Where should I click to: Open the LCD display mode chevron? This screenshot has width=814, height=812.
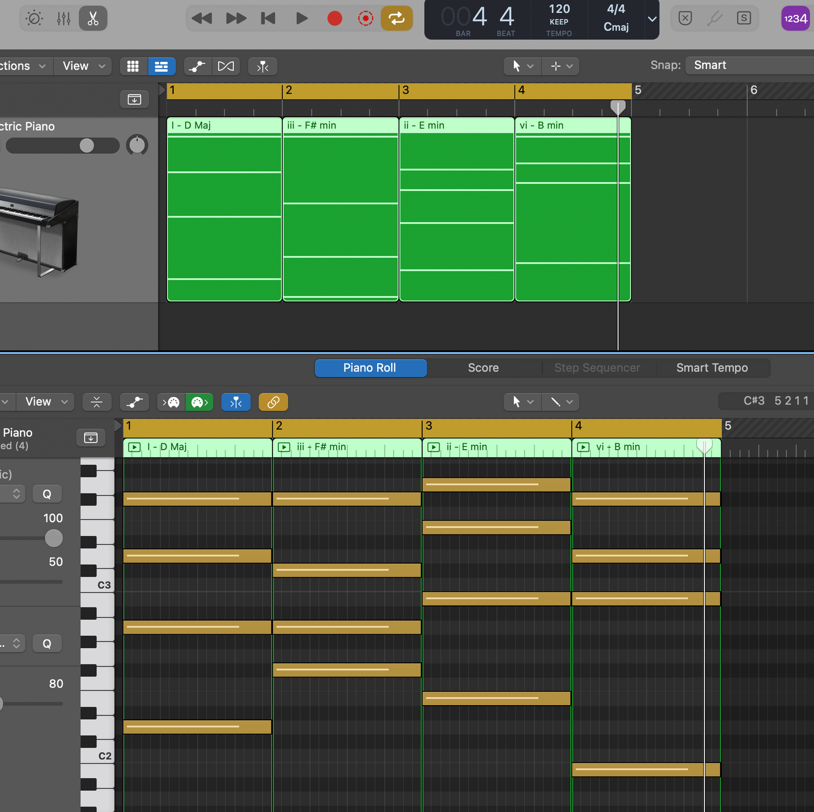click(x=652, y=19)
